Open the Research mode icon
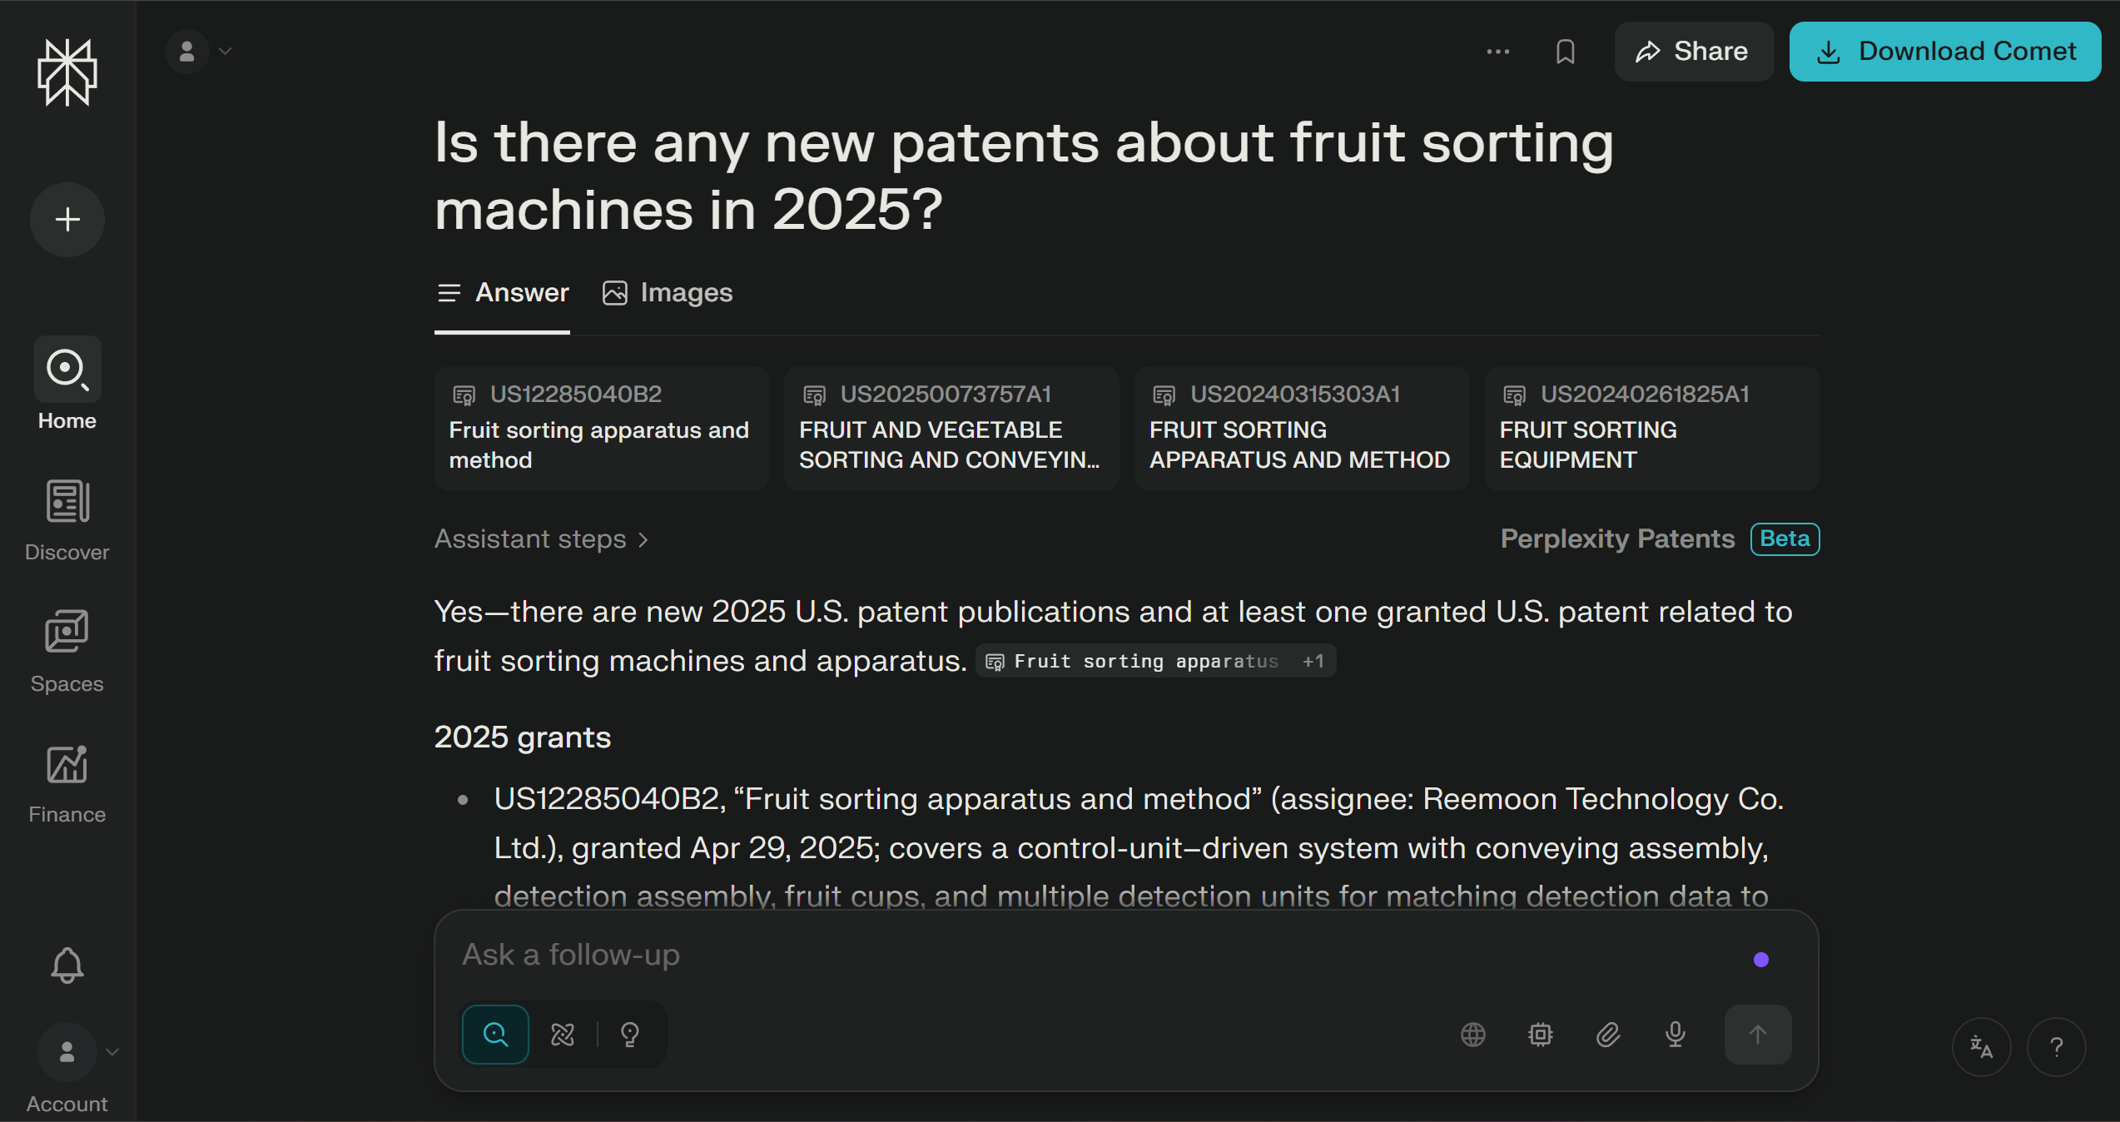The width and height of the screenshot is (2120, 1122). [x=563, y=1035]
